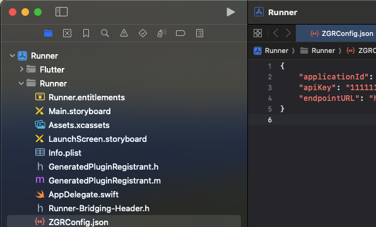The image size is (376, 227).
Task: Open GeneratedPluginRegistrant.h header
Action: click(103, 167)
